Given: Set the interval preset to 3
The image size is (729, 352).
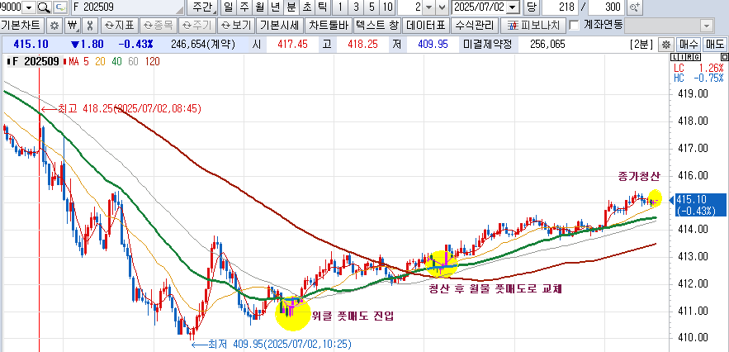Looking at the screenshot, I should [356, 7].
